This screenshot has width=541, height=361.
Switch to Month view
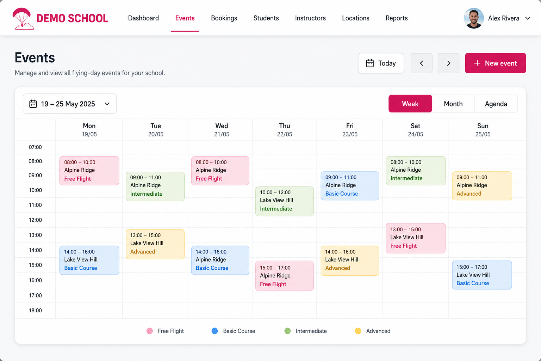453,104
